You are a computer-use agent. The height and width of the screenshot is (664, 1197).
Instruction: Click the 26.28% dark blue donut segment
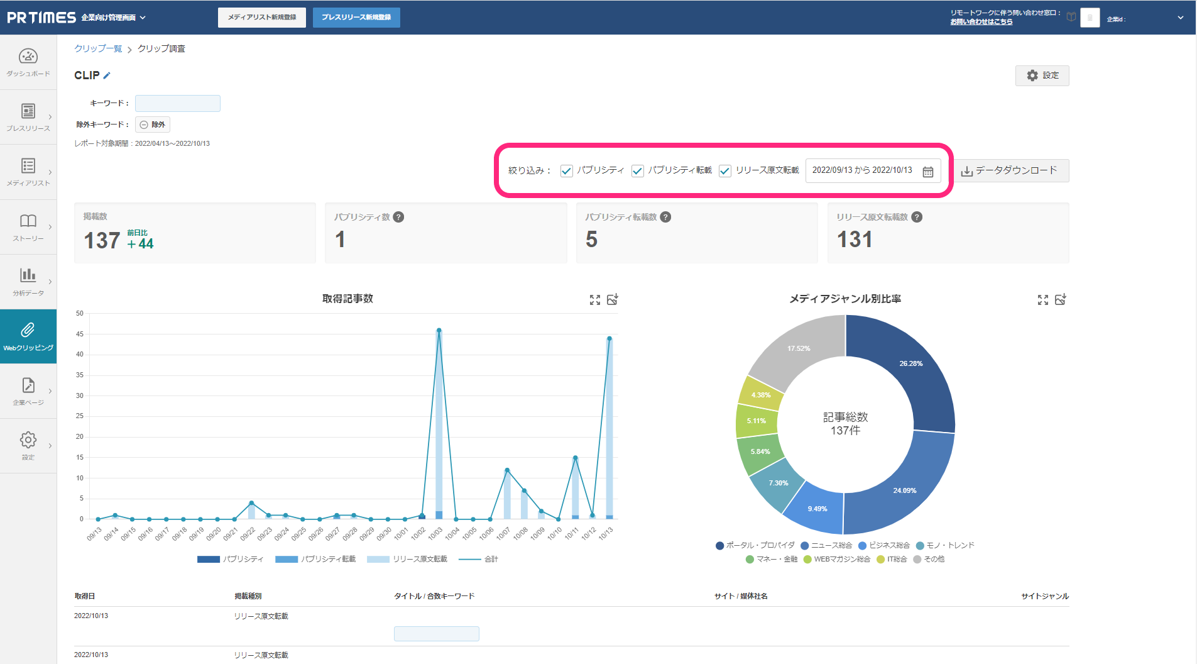pos(911,363)
